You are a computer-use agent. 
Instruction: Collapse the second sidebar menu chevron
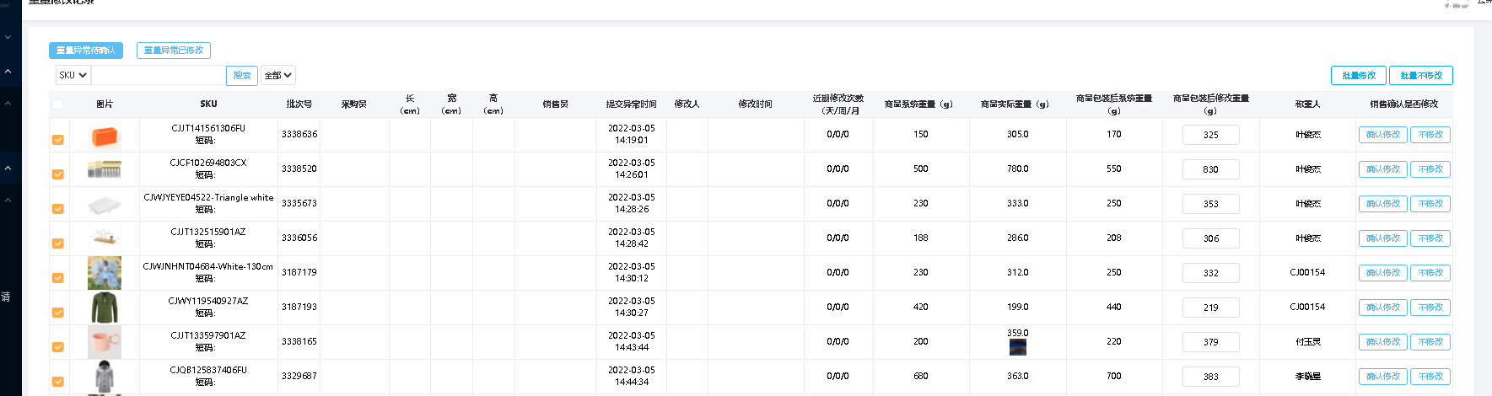tap(8, 72)
